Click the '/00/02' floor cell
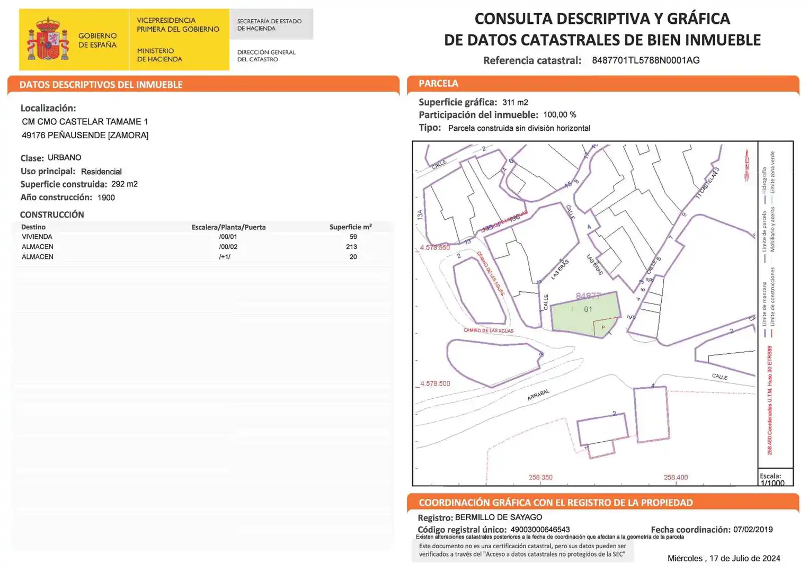The width and height of the screenshot is (808, 572). (x=228, y=247)
